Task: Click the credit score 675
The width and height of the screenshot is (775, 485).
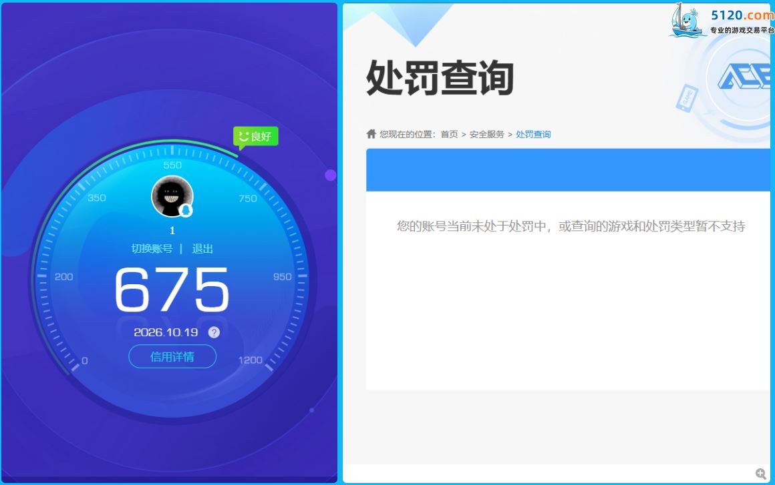Action: point(172,290)
